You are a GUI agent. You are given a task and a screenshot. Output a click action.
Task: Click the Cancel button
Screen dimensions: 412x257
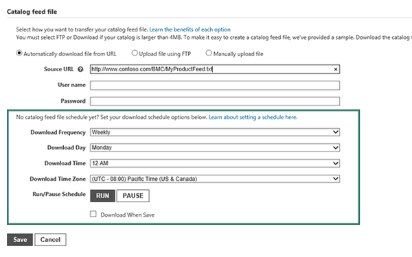(50, 240)
